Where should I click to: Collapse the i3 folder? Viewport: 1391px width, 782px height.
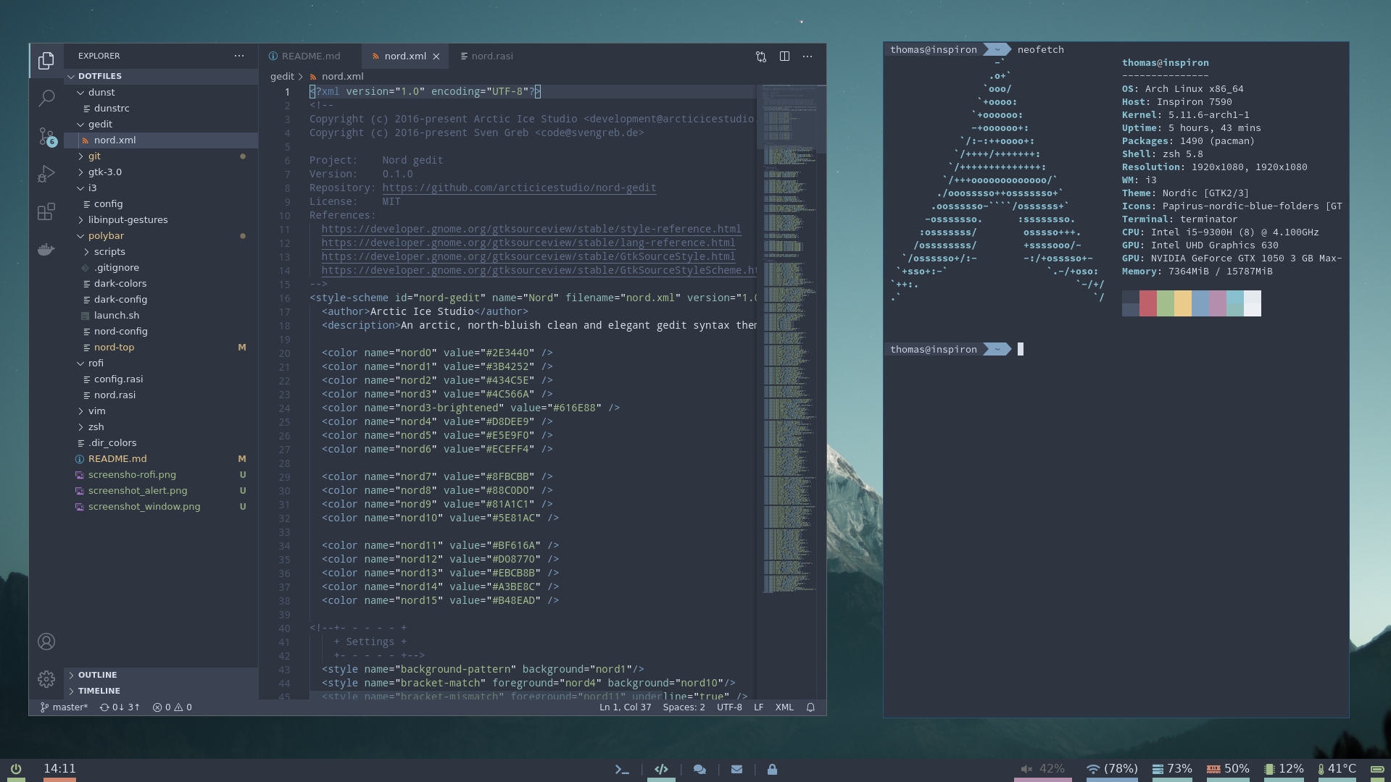(x=161, y=188)
